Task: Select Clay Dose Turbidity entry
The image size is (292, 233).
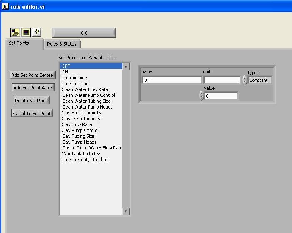Action: [x=91, y=119]
